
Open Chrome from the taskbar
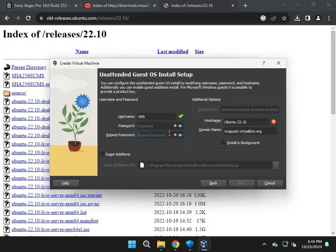175,244
